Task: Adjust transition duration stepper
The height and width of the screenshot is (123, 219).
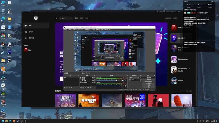Action: click(140, 80)
